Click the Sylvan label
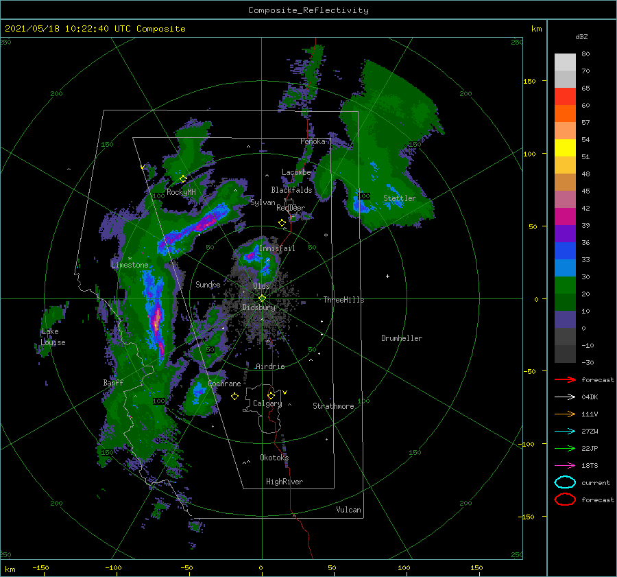This screenshot has height=577, width=617. pos(263,203)
